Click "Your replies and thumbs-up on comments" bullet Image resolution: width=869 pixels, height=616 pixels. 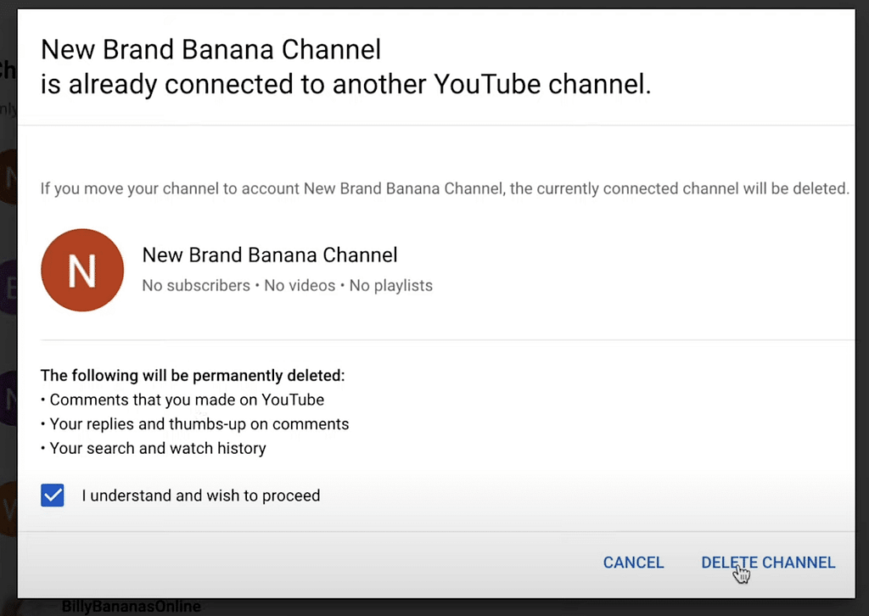199,423
